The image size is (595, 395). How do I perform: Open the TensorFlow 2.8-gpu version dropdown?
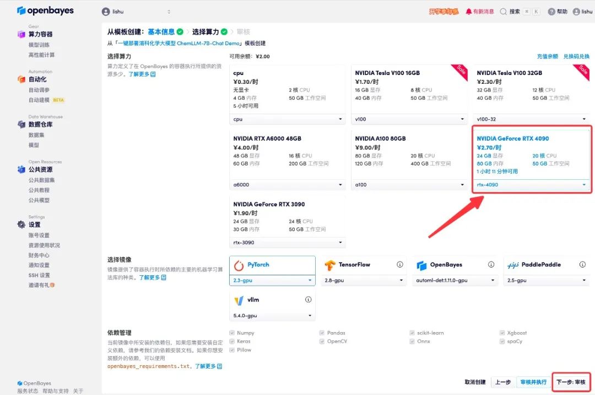[364, 280]
